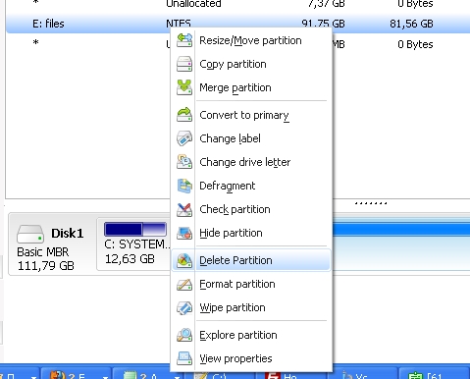This screenshot has width=470, height=379.
Task: Click the C: SYSTEM usage bar
Action: coord(135,229)
